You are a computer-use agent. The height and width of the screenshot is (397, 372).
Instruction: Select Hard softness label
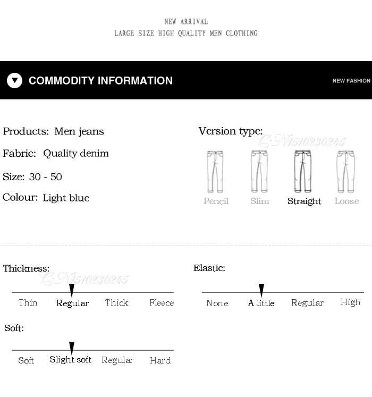[160, 360]
